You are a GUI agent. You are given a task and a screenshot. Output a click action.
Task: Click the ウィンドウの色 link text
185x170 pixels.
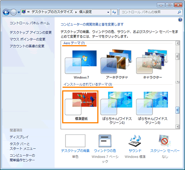[x=105, y=151]
